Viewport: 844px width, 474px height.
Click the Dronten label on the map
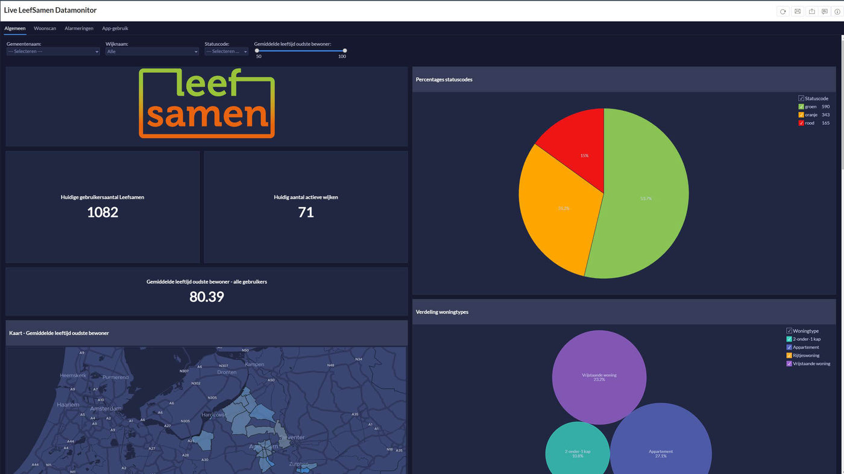coord(227,372)
